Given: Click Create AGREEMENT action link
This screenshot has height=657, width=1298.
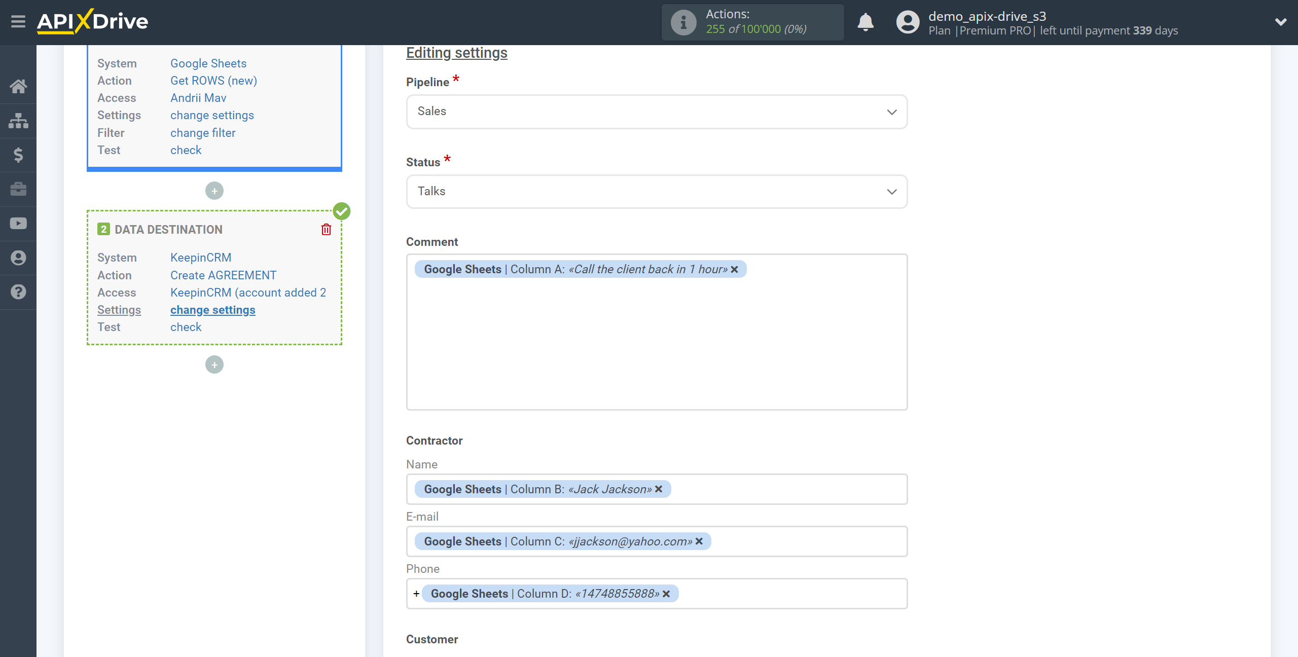Looking at the screenshot, I should pyautogui.click(x=223, y=275).
